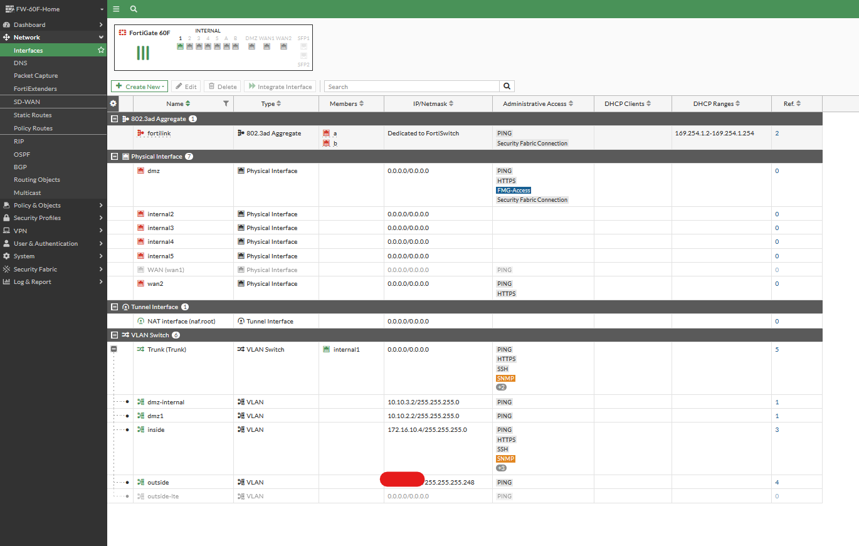Click the Name column filter icon

click(226, 103)
